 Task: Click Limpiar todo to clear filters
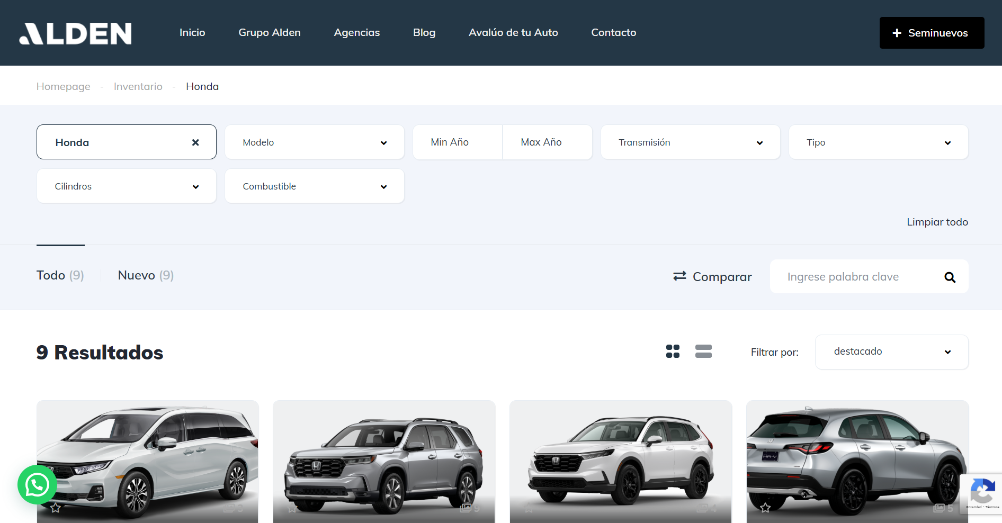pos(937,222)
